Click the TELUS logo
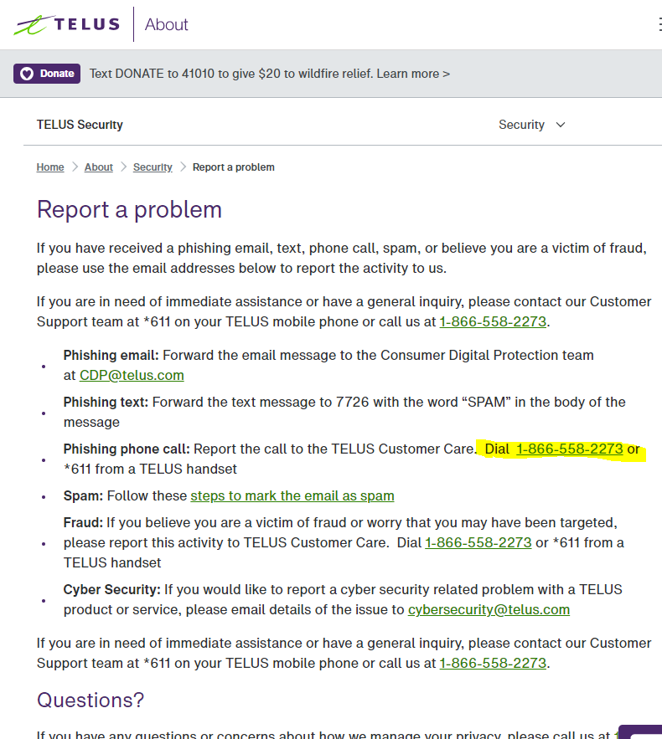Screen dimensions: 662x739 pos(66,24)
